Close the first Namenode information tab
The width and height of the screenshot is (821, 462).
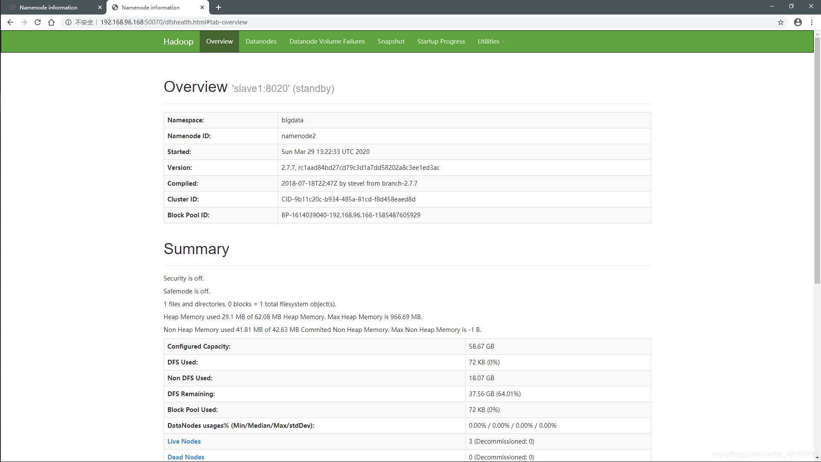[100, 7]
